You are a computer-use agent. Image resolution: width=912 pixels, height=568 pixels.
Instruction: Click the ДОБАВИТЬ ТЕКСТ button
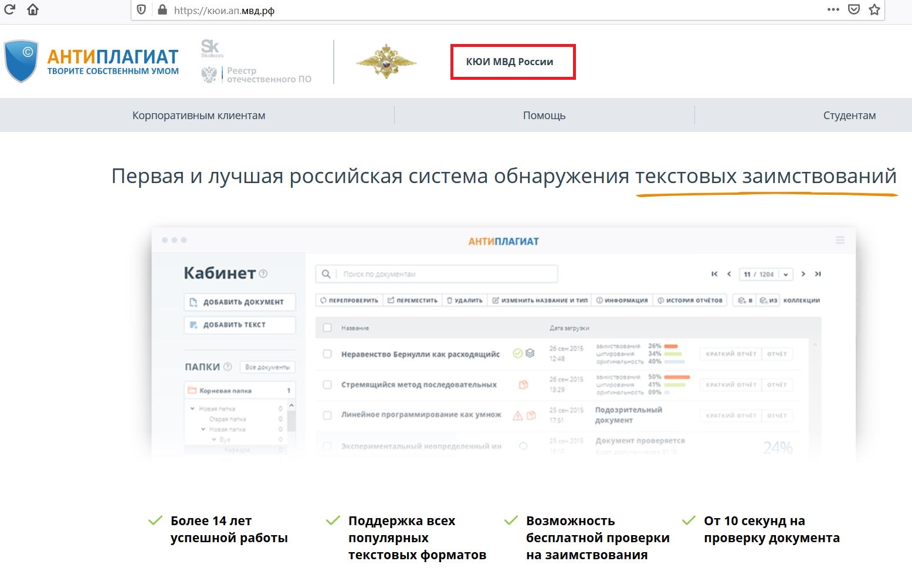pos(239,325)
